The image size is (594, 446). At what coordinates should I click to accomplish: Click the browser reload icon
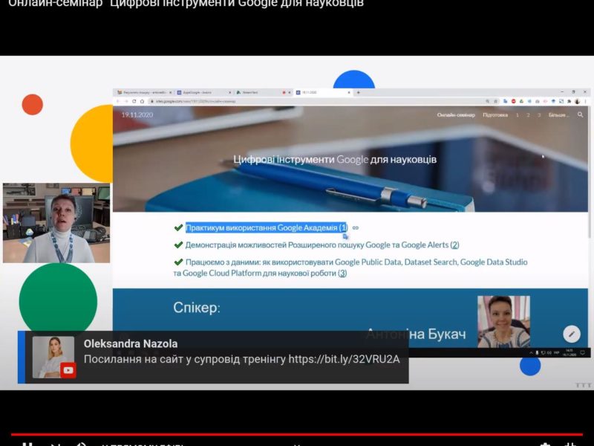click(x=133, y=101)
